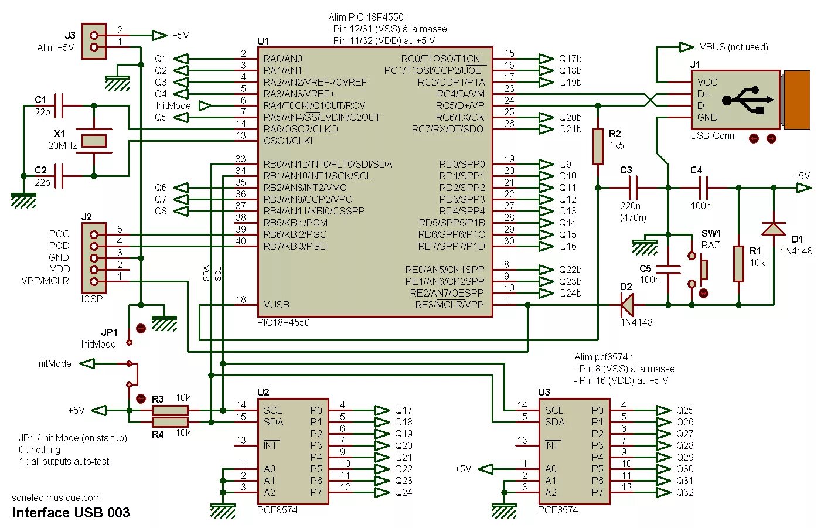The height and width of the screenshot is (528, 821).
Task: Click the J2 ICSP connector symbol
Action: (x=94, y=258)
